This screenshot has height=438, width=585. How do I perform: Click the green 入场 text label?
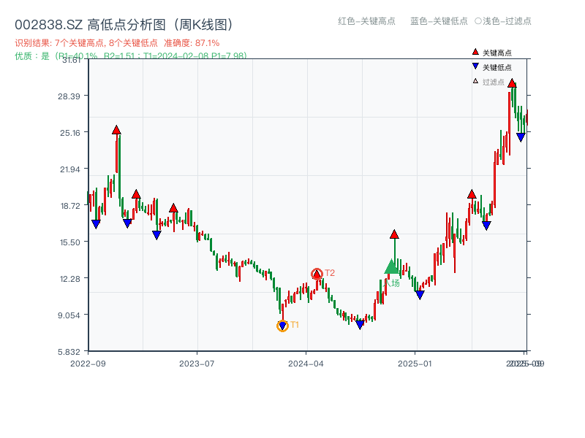click(392, 283)
